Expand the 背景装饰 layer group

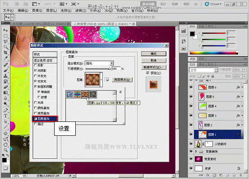coord(196,152)
